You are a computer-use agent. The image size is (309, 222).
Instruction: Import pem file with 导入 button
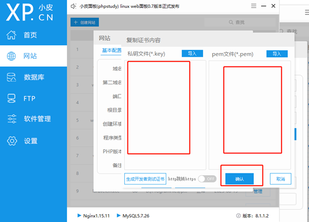click(x=277, y=54)
